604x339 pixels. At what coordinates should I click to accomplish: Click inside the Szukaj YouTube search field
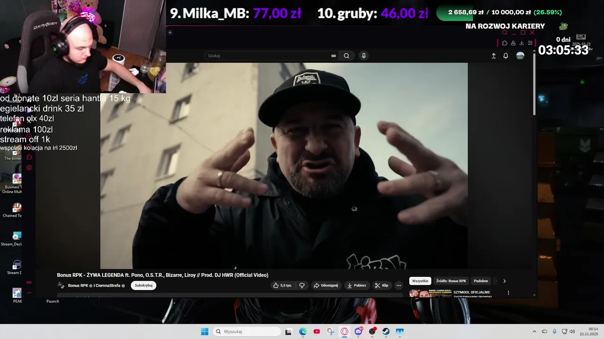click(x=269, y=56)
